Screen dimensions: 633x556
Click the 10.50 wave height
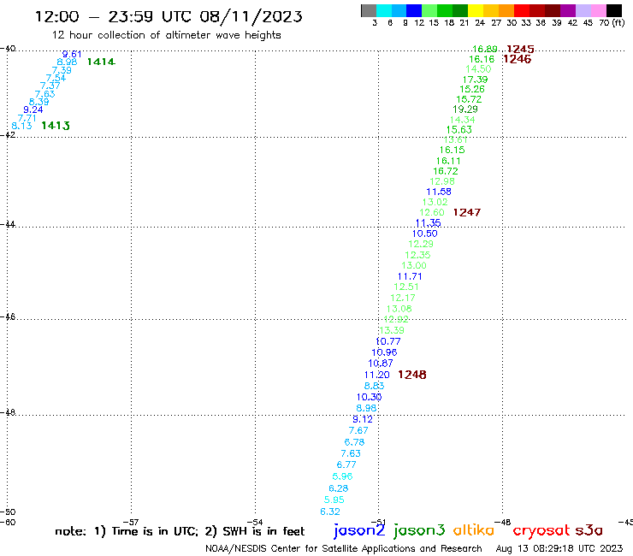pyautogui.click(x=424, y=234)
